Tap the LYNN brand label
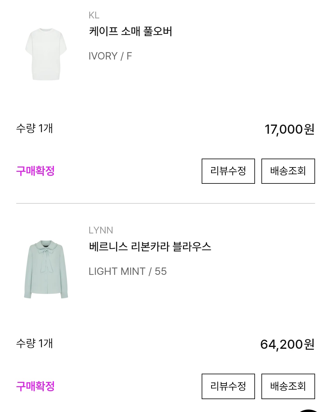This screenshot has width=331, height=412. [x=101, y=230]
